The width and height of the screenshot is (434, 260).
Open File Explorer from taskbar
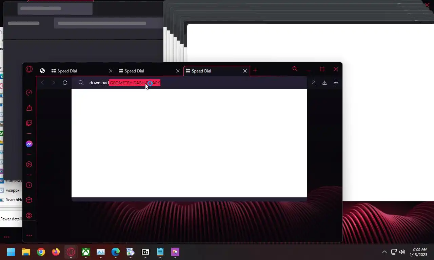tap(26, 252)
